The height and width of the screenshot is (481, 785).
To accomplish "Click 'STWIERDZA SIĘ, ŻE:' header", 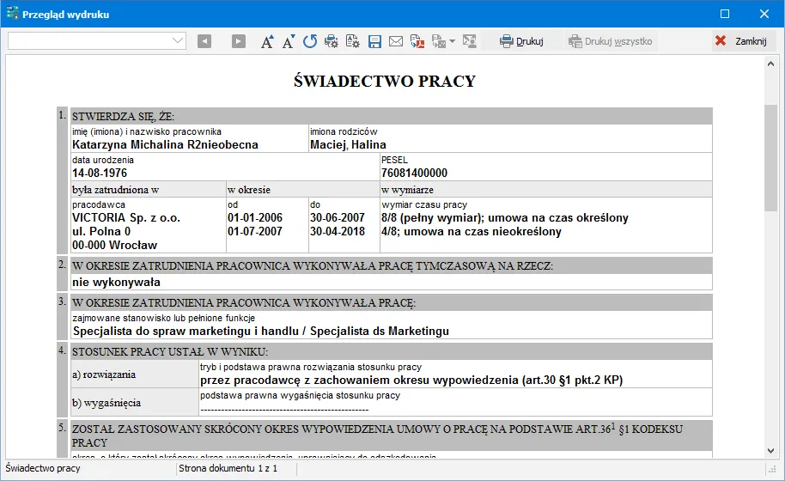I will [123, 117].
